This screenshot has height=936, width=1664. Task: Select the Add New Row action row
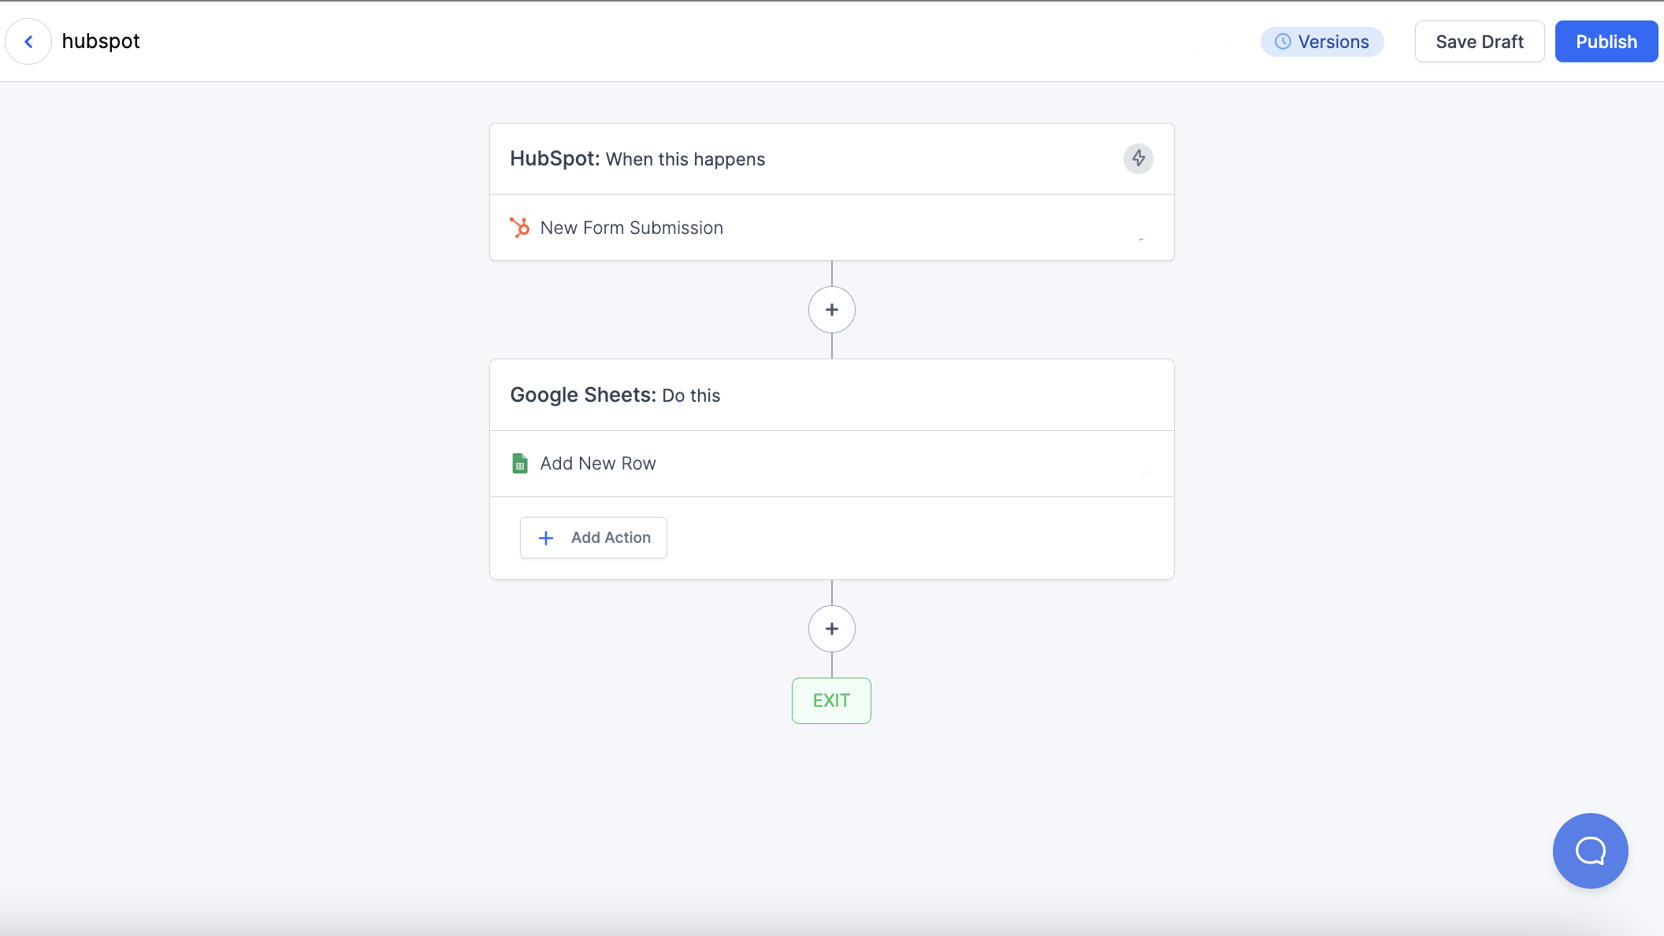tap(597, 463)
